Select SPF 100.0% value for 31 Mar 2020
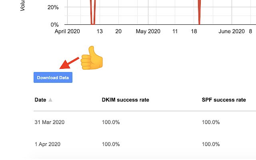The image size is (256, 160). tap(210, 122)
